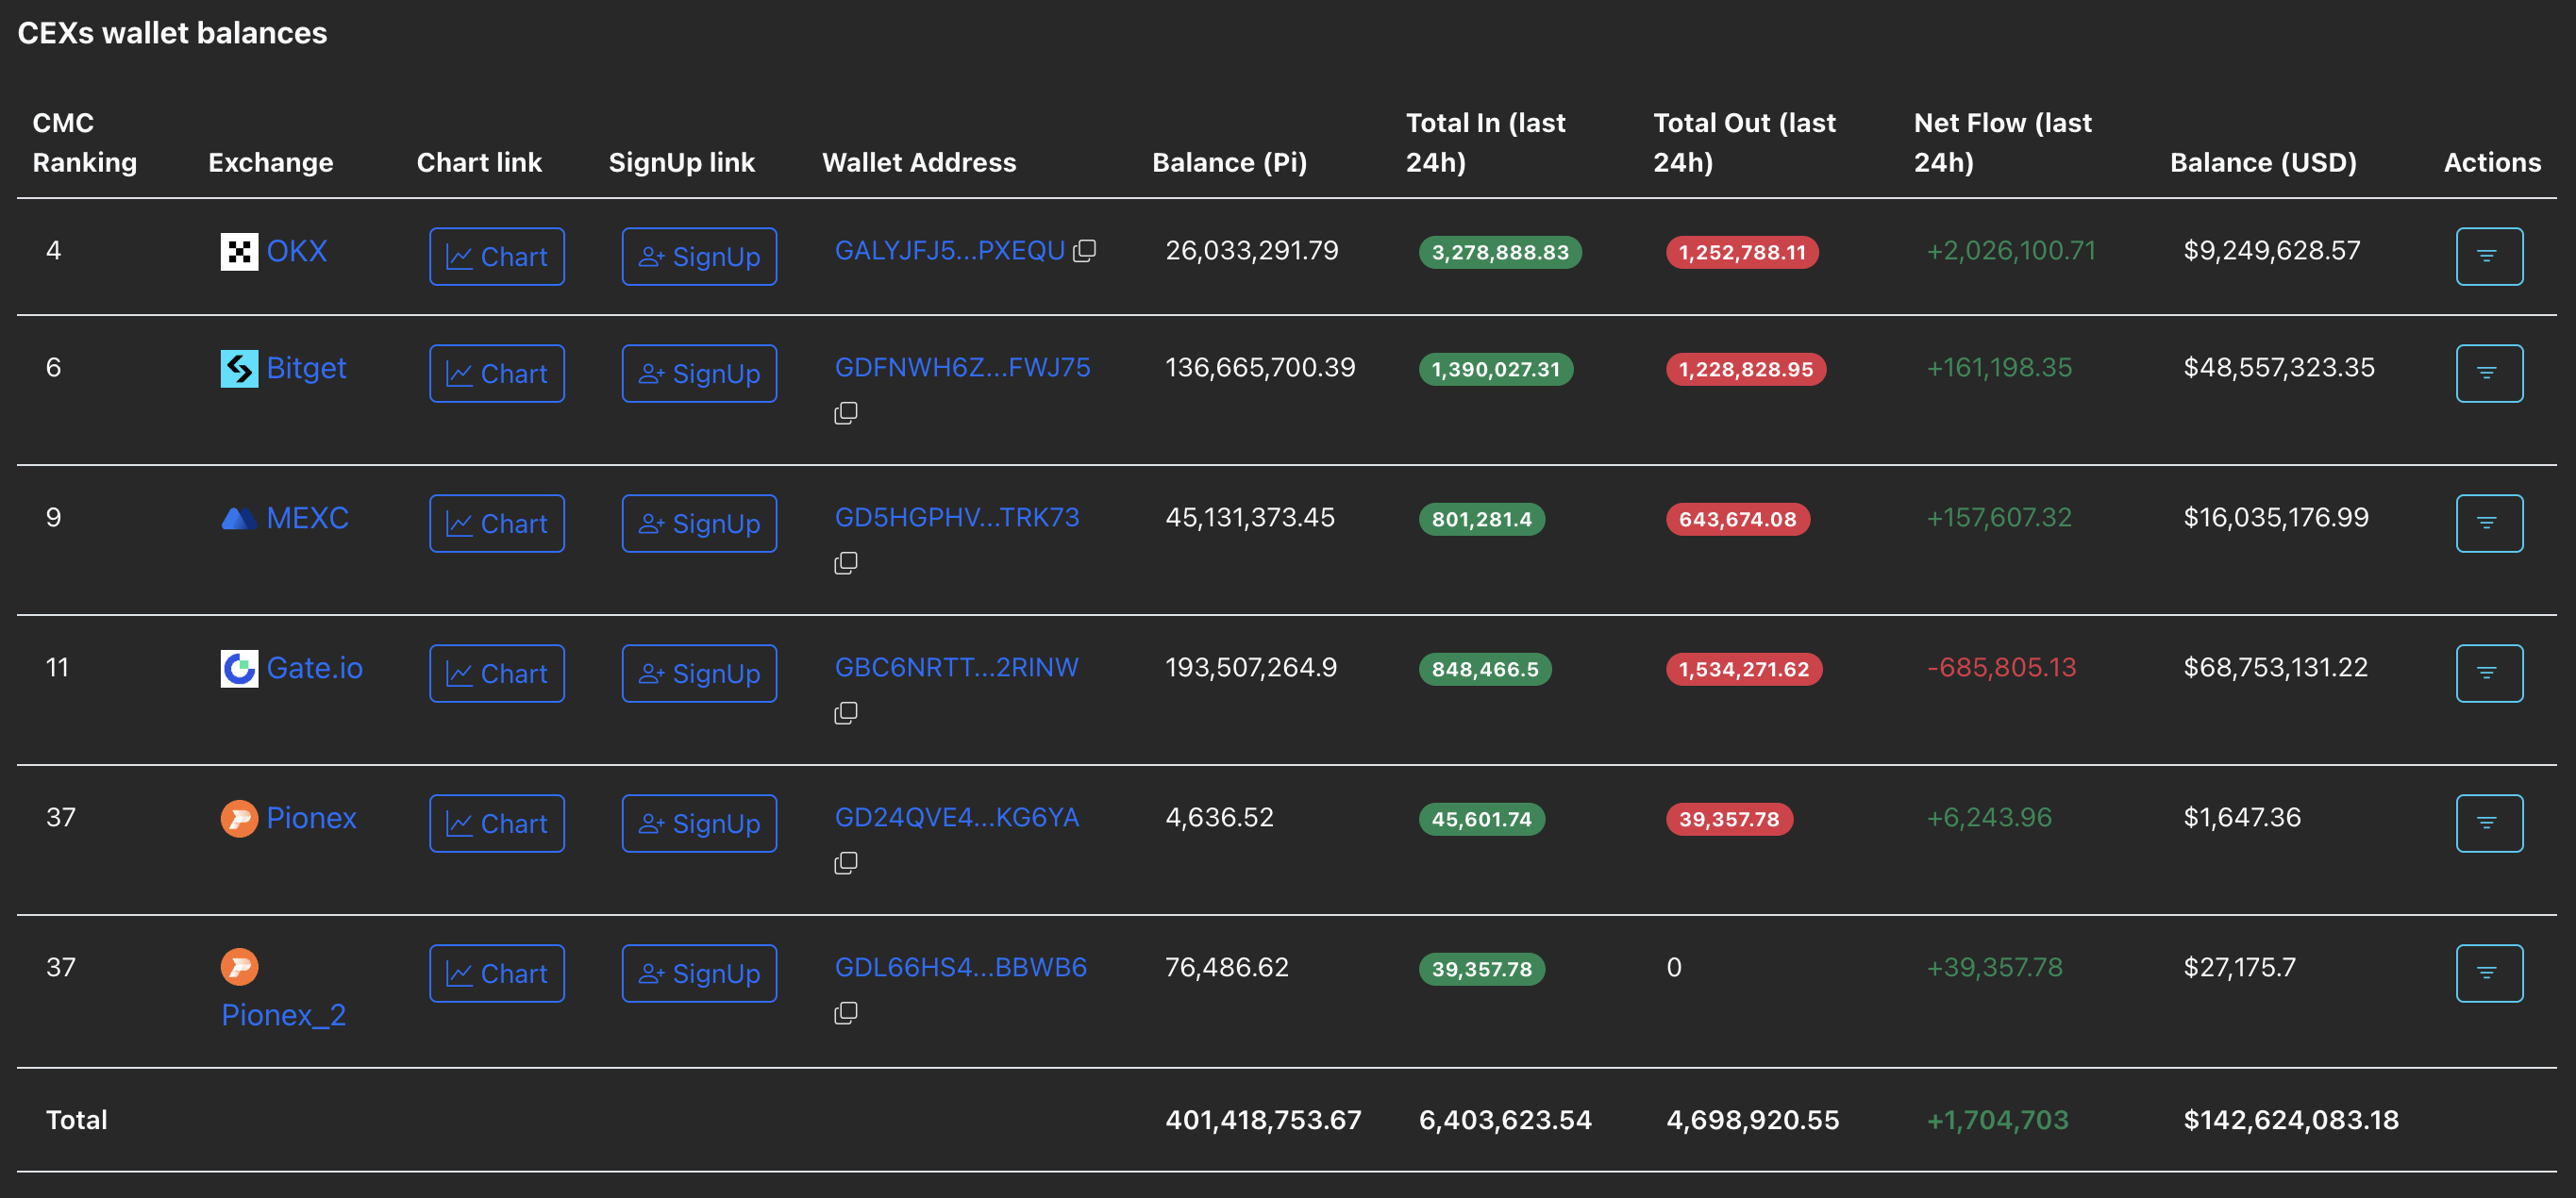The image size is (2576, 1198).
Task: Open actions filter menu for MEXC row
Action: tap(2488, 524)
